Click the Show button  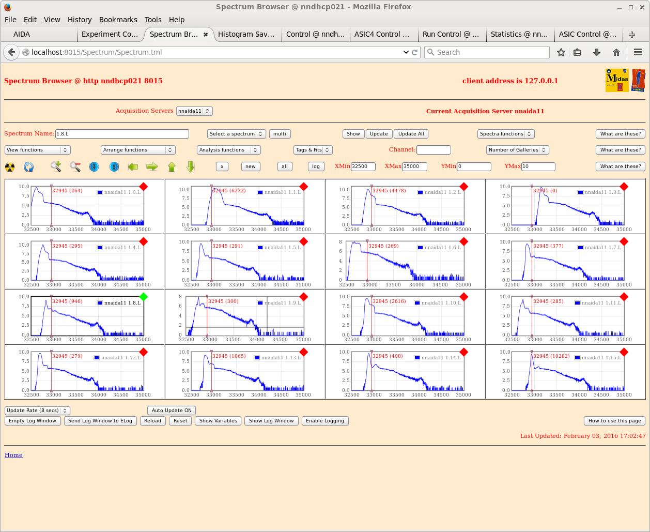tap(353, 134)
